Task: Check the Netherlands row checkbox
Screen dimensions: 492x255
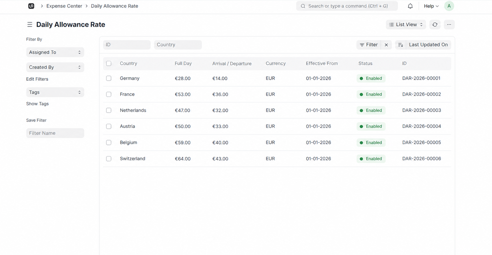Action: [109, 110]
